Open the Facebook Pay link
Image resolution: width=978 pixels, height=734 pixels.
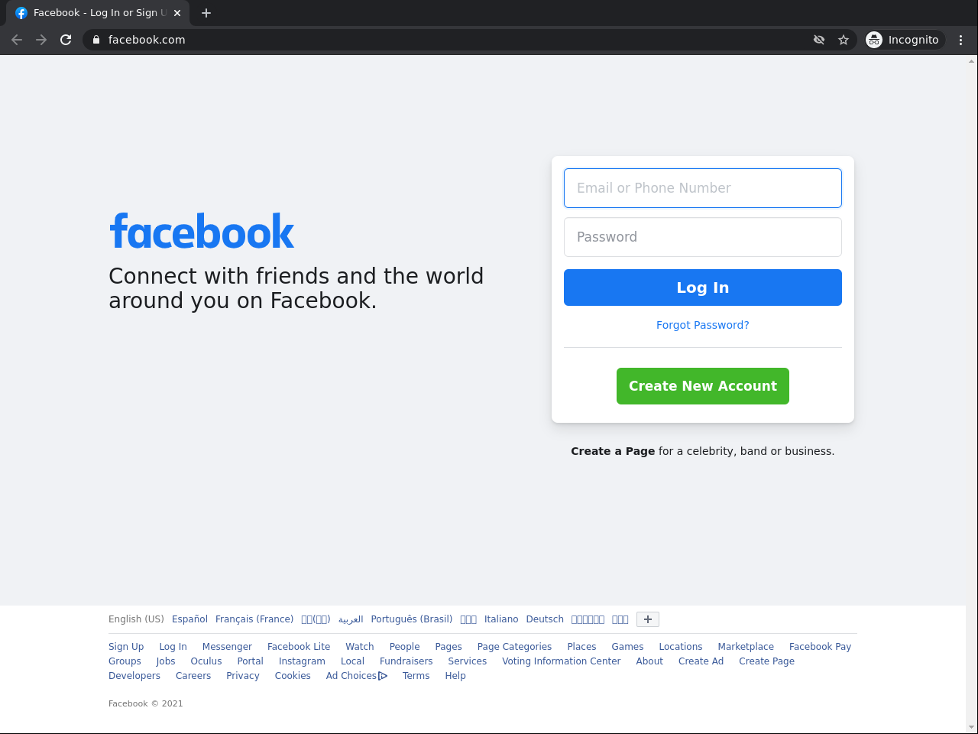click(x=820, y=647)
